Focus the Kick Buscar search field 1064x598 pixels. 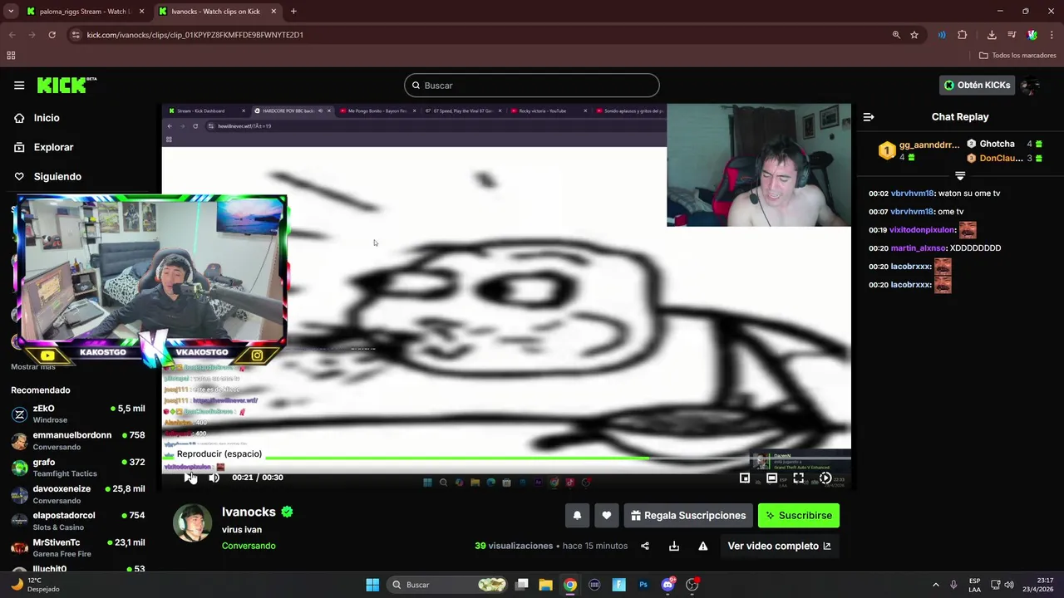tap(532, 86)
